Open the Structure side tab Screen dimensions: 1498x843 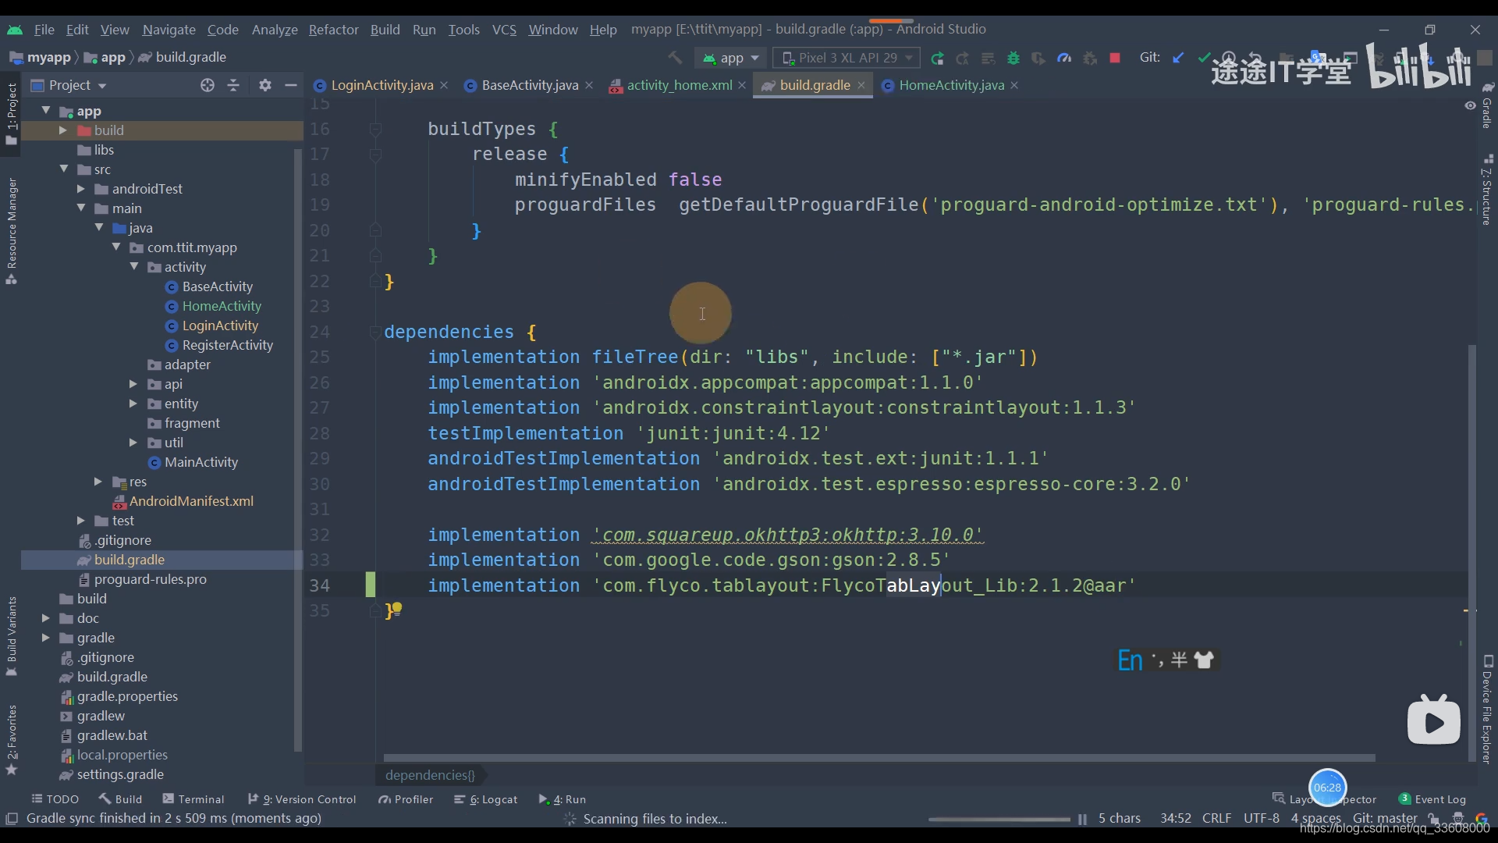pyautogui.click(x=1488, y=190)
